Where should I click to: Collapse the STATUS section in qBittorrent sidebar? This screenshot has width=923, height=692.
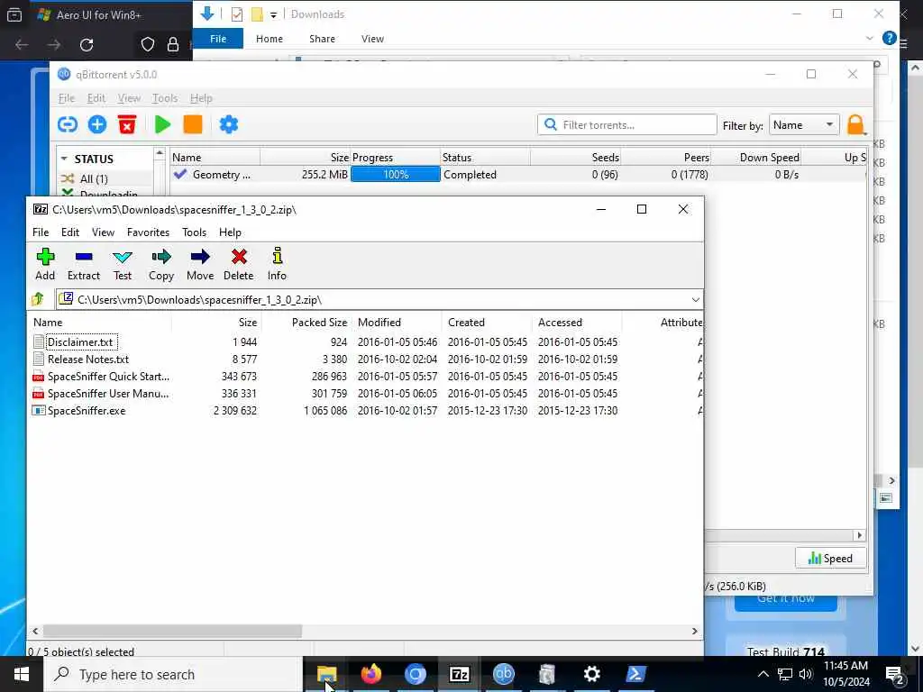coord(64,159)
